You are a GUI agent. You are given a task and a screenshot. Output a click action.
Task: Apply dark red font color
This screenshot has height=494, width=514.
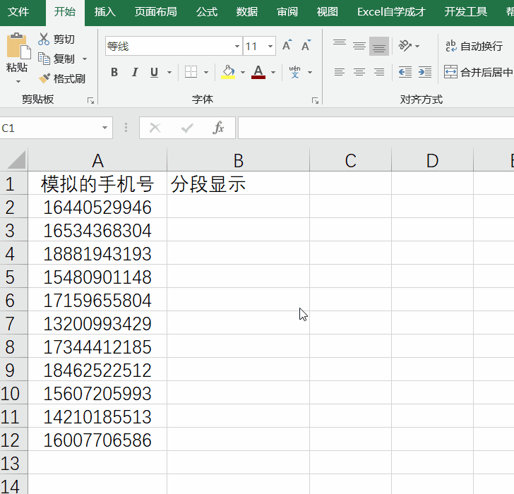pyautogui.click(x=258, y=72)
